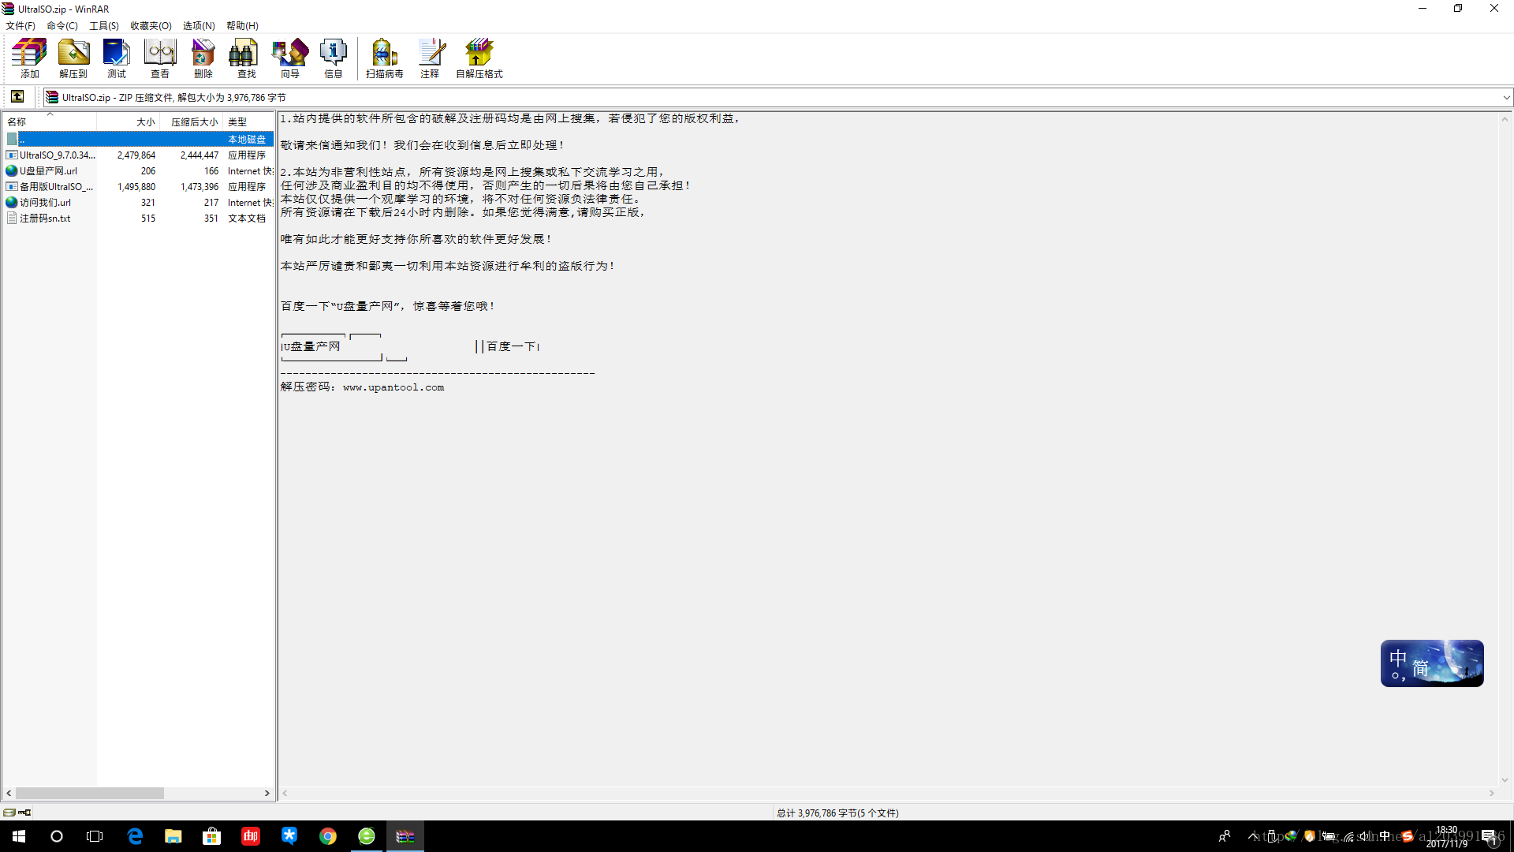
Task: Expand the archive path dropdown arrow
Action: click(x=1506, y=98)
